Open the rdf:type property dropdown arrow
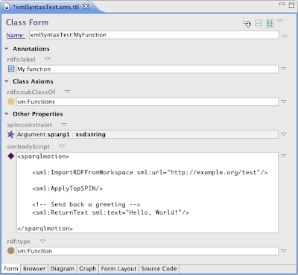The image size is (298, 275). pos(43,241)
